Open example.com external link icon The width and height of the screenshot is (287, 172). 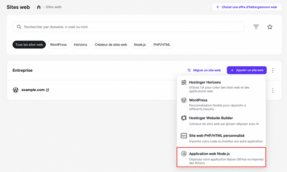point(47,90)
